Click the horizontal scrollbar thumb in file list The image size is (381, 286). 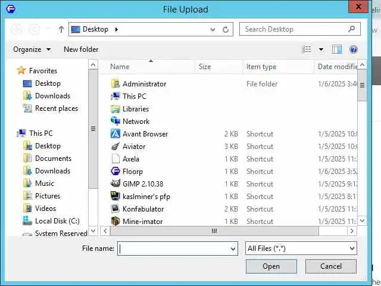point(214,231)
